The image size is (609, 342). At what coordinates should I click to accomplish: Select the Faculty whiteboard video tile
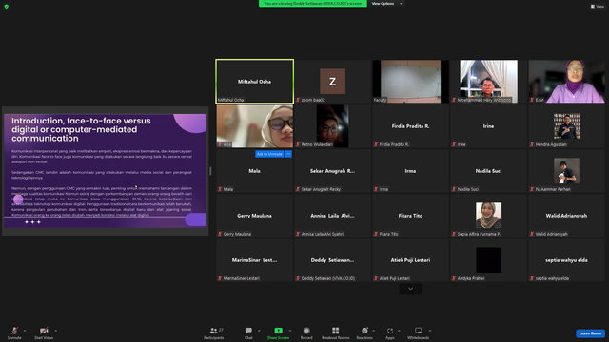[410, 82]
